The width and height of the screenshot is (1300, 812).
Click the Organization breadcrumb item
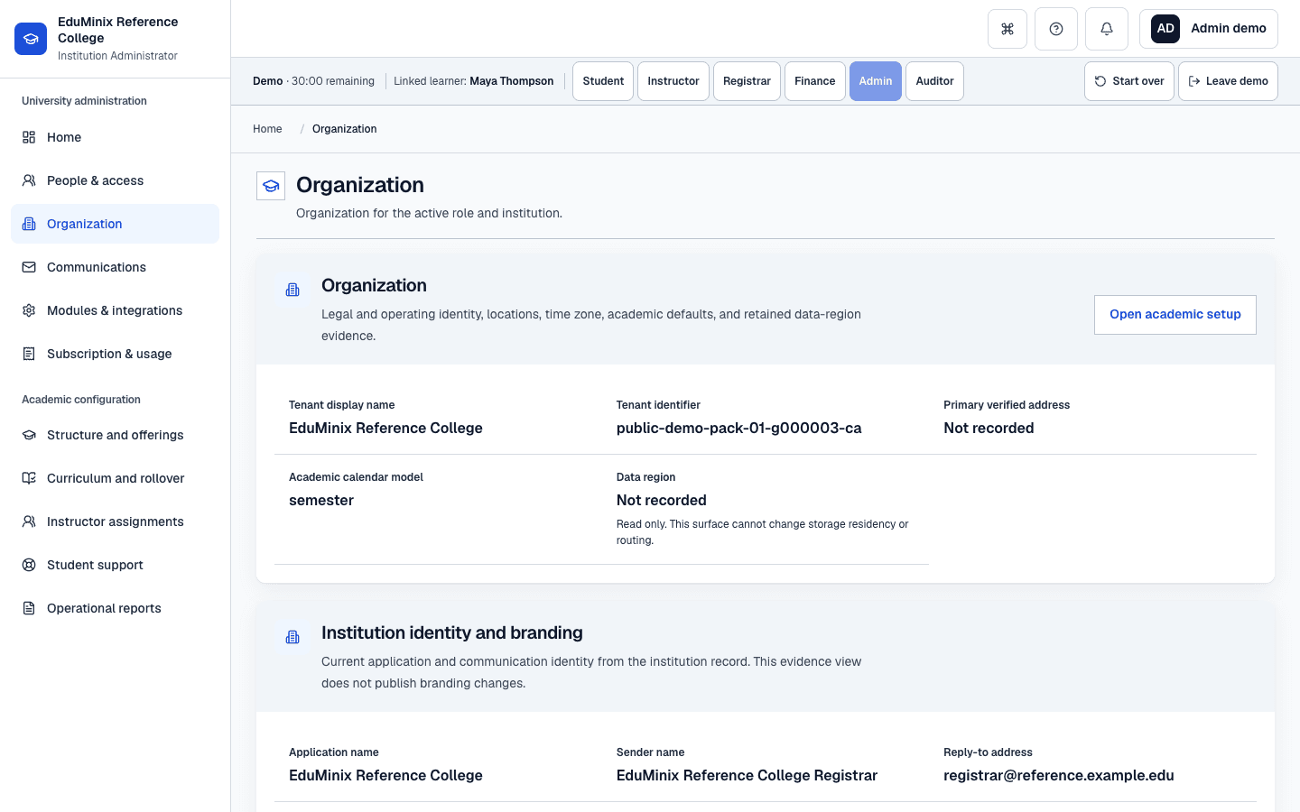click(x=345, y=129)
